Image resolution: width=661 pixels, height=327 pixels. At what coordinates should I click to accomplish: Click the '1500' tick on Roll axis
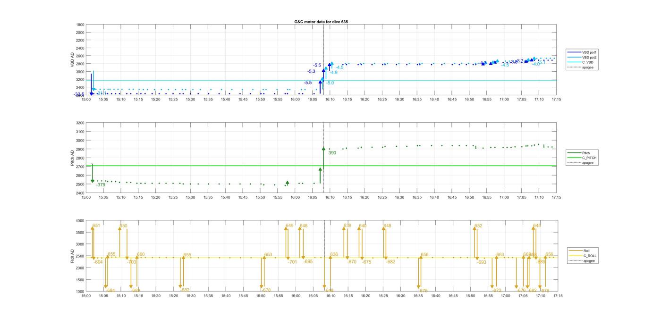[80, 280]
